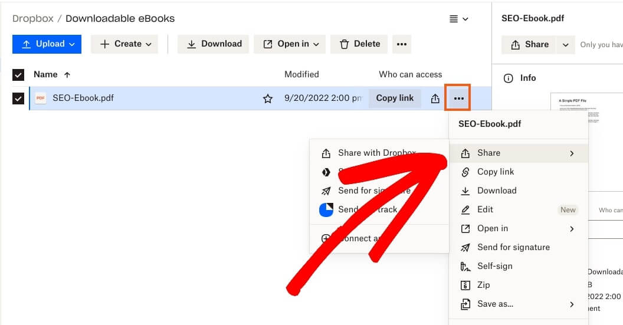Click the Who can access column header
This screenshot has width=623, height=325.
click(411, 74)
